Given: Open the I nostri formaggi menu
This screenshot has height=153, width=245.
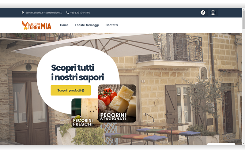Looking at the screenshot, I should point(87,25).
